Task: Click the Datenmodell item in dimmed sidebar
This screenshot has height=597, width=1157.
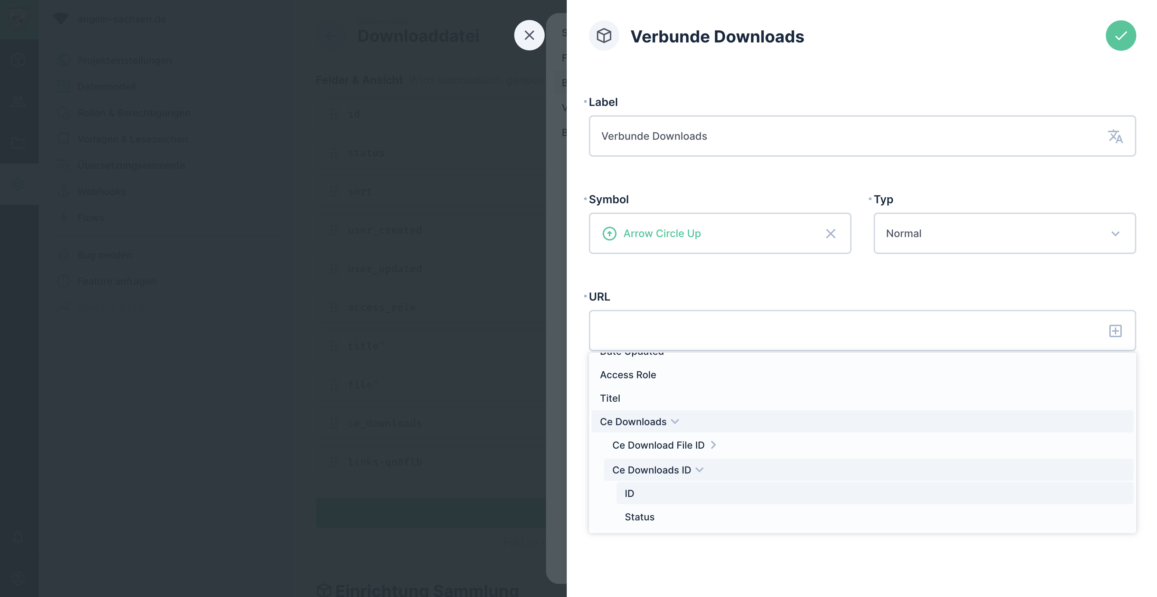Action: click(106, 87)
